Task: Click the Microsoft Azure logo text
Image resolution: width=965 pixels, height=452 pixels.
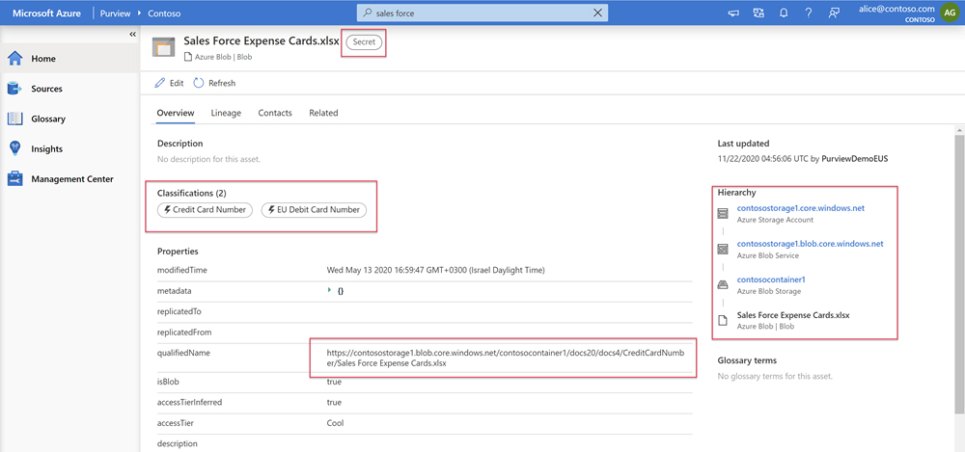Action: (x=46, y=13)
